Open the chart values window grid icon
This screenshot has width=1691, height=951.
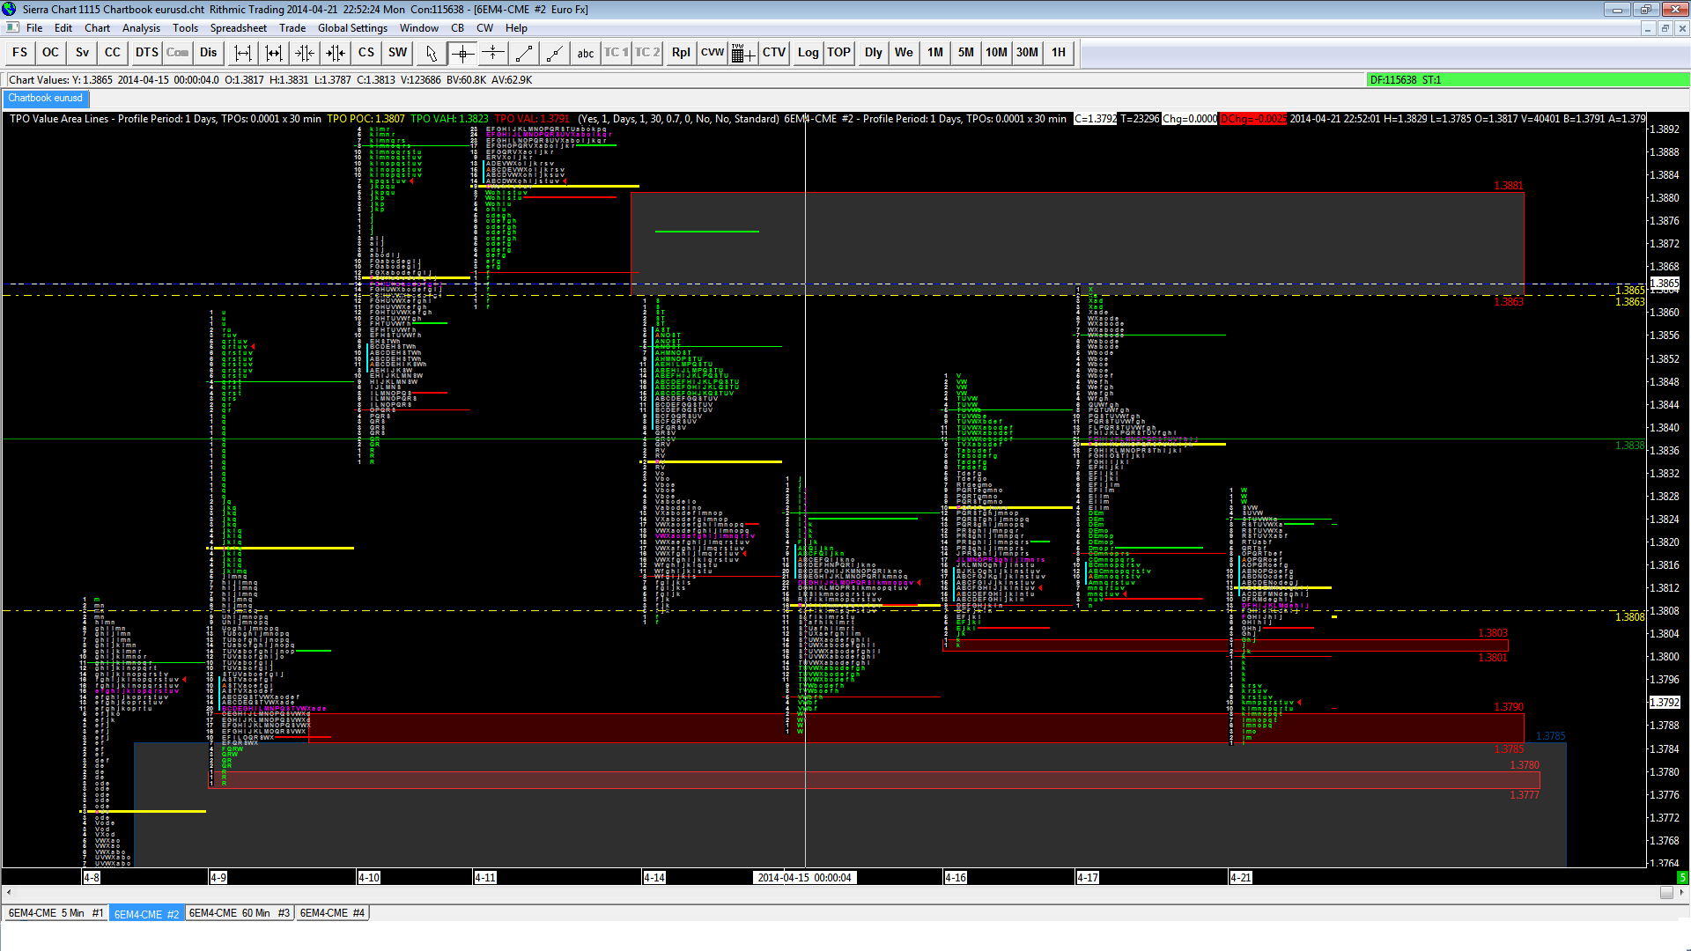coord(742,53)
